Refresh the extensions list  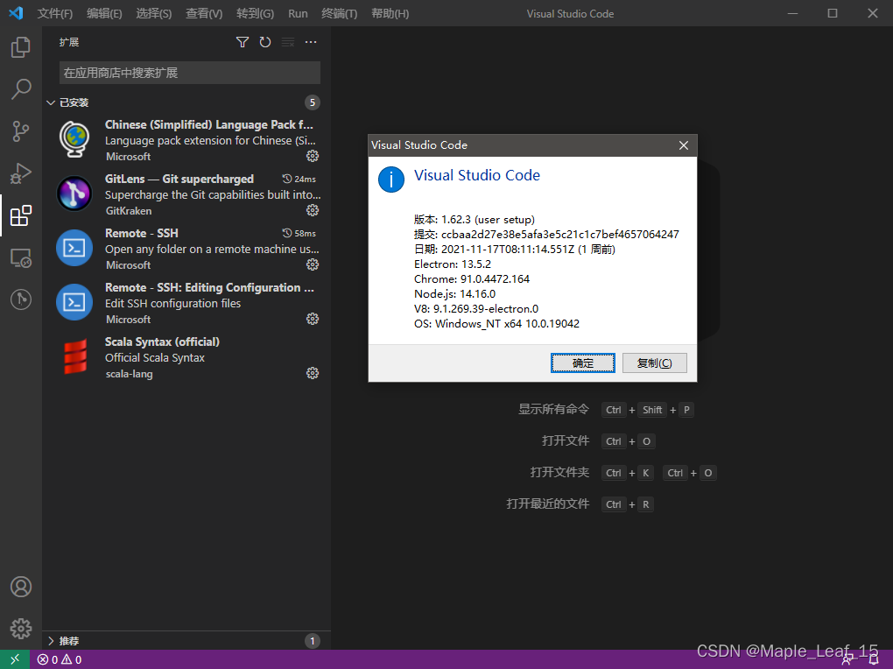265,42
